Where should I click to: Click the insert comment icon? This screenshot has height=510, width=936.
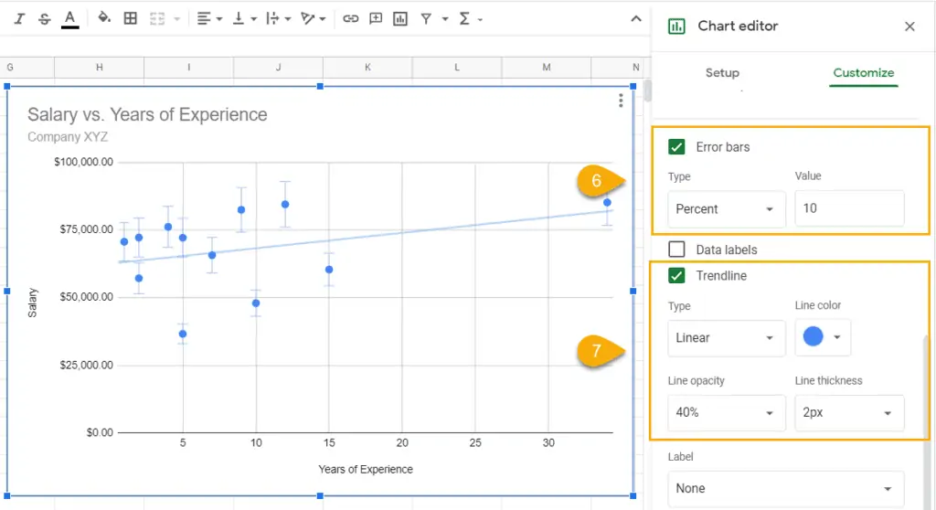[376, 18]
